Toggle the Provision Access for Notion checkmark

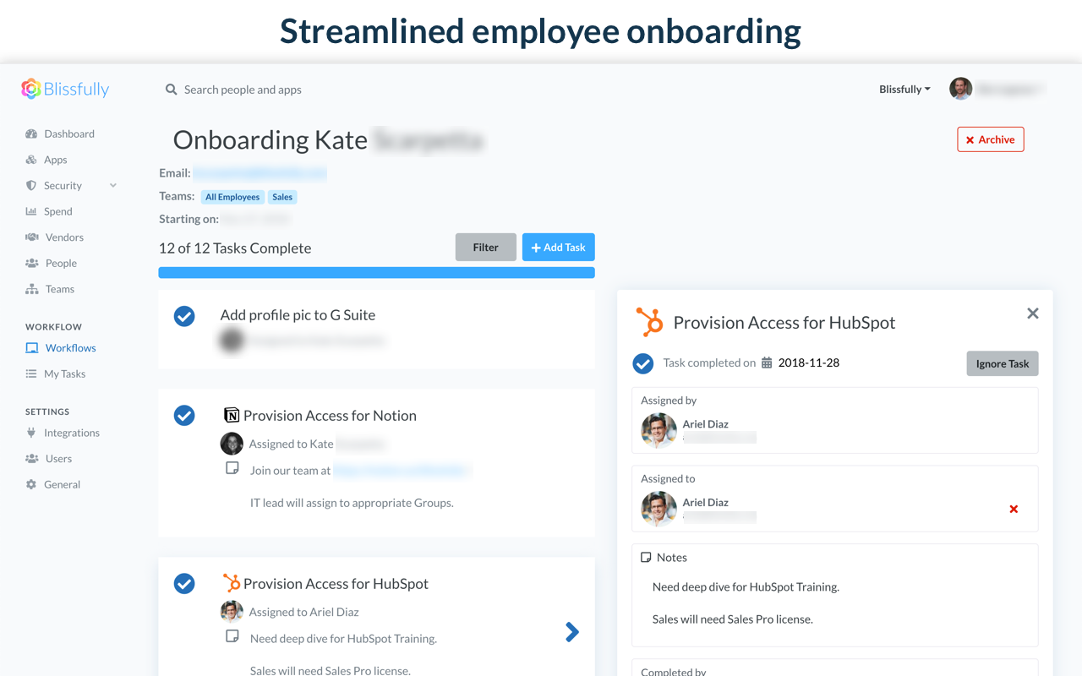184,415
